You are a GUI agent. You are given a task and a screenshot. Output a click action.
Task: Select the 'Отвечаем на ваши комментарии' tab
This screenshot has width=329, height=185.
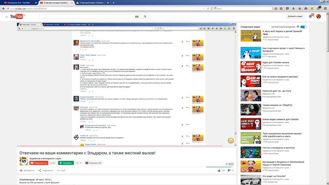click(x=56, y=3)
